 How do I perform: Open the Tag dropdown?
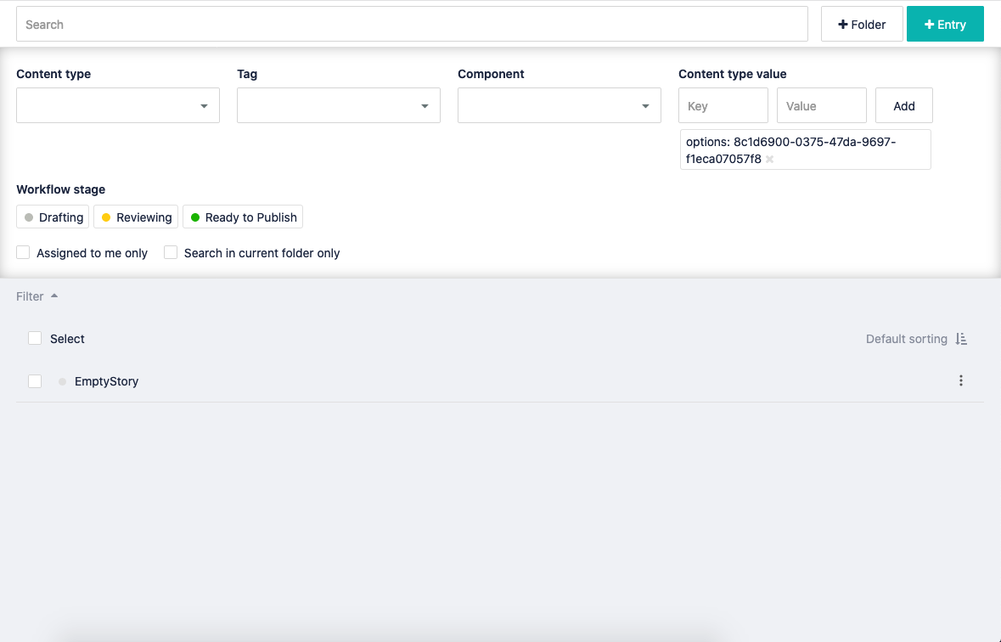click(338, 105)
